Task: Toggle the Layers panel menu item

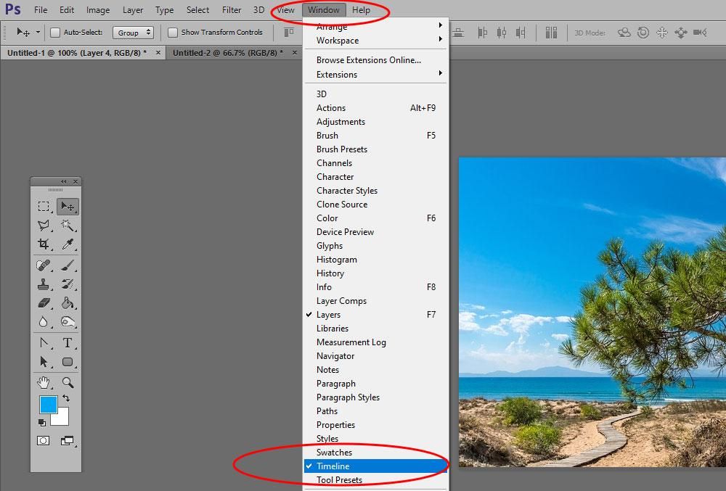Action: (375, 314)
